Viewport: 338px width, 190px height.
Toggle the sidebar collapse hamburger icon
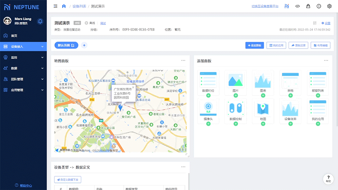tap(55, 6)
